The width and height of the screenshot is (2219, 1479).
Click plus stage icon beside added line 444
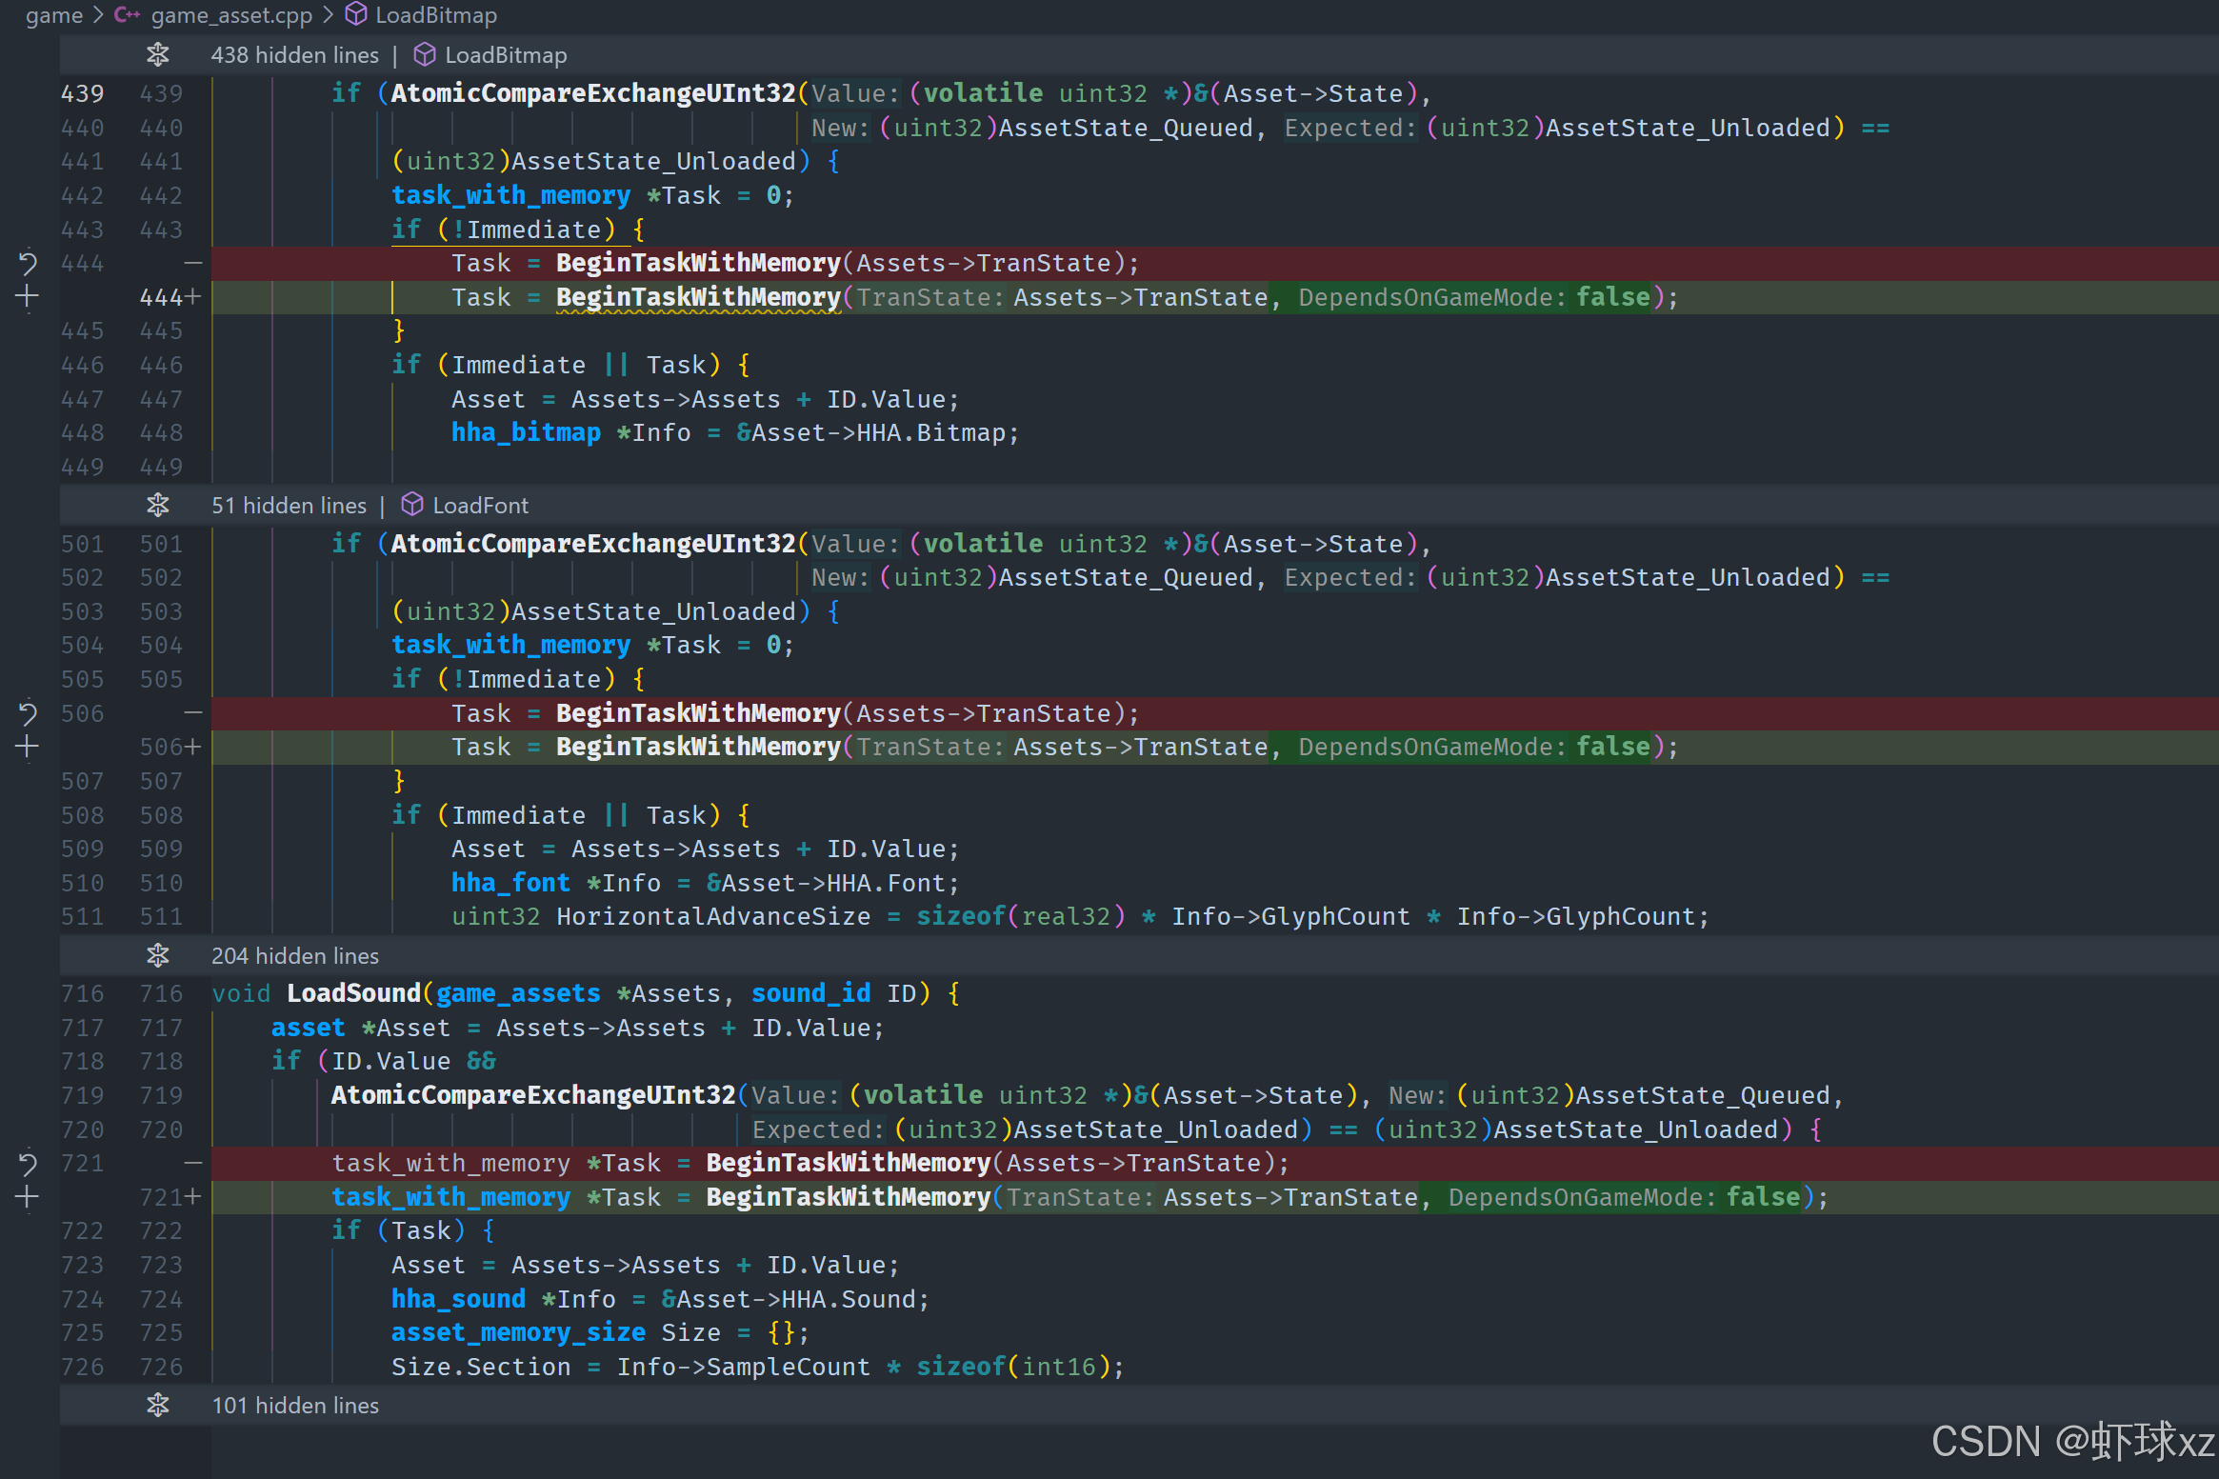coord(28,297)
